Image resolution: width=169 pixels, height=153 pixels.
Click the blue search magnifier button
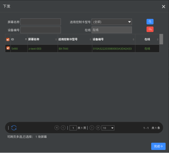150,22
